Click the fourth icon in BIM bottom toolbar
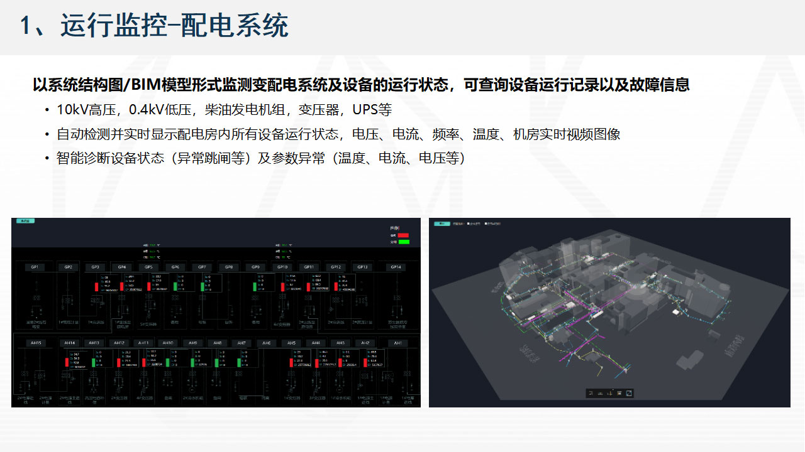The height and width of the screenshot is (452, 805). (619, 393)
